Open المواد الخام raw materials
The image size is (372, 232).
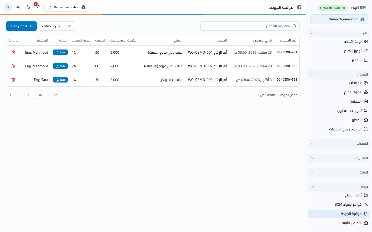tap(339, 92)
